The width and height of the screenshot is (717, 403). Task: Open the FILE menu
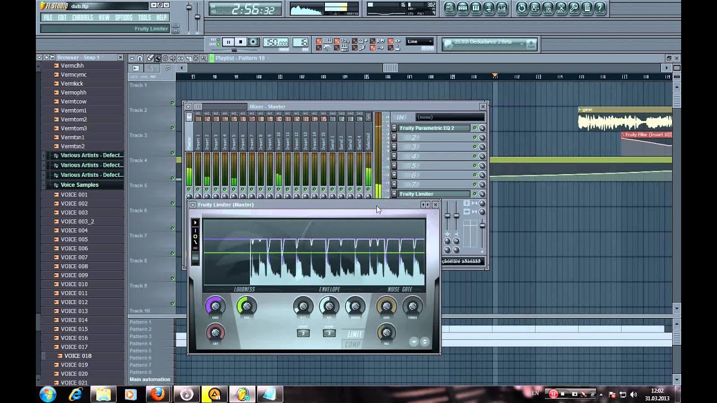tap(49, 17)
